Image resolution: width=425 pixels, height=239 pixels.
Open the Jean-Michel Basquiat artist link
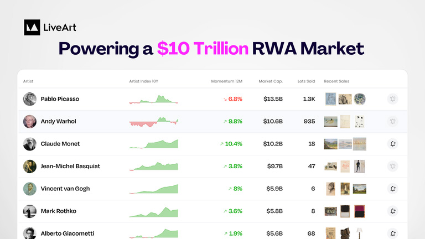pyautogui.click(x=70, y=167)
